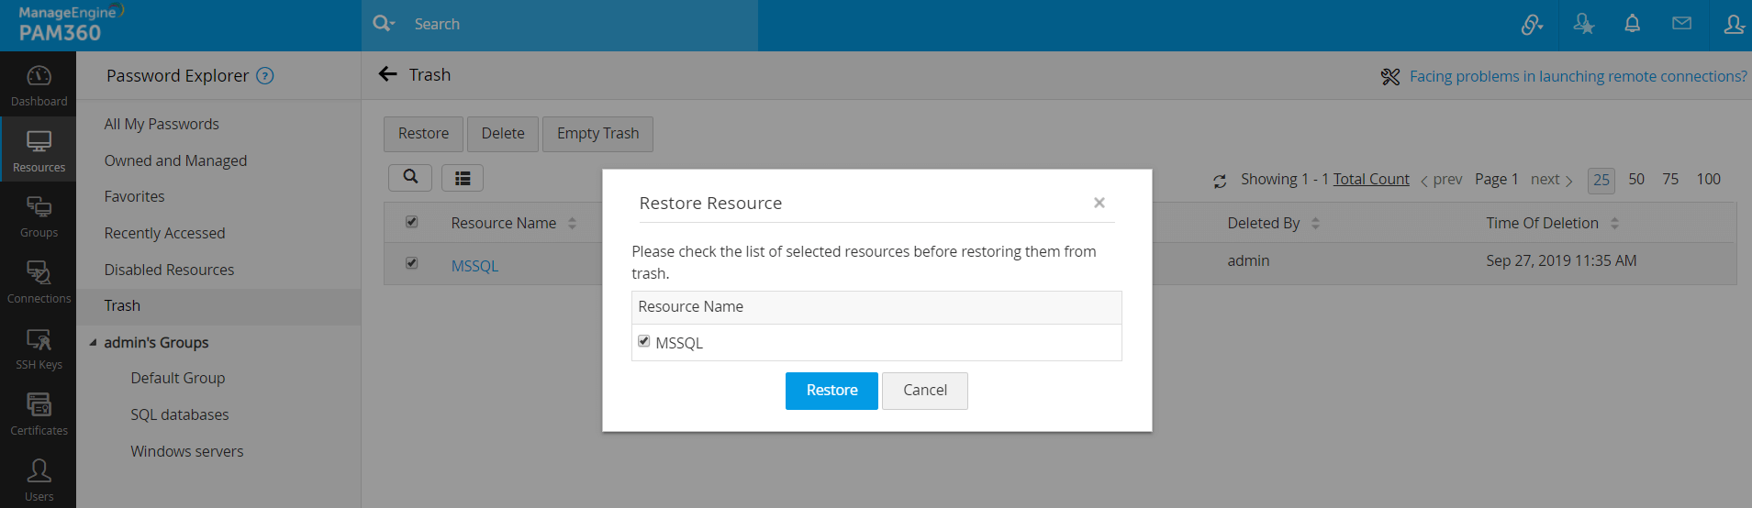Open Certificates from the sidebar
This screenshot has height=508, width=1752.
pos(39,414)
